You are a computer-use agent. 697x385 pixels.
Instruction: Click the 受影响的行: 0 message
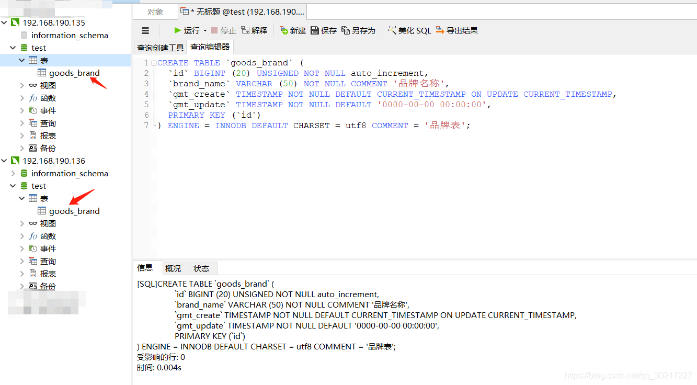click(x=161, y=357)
